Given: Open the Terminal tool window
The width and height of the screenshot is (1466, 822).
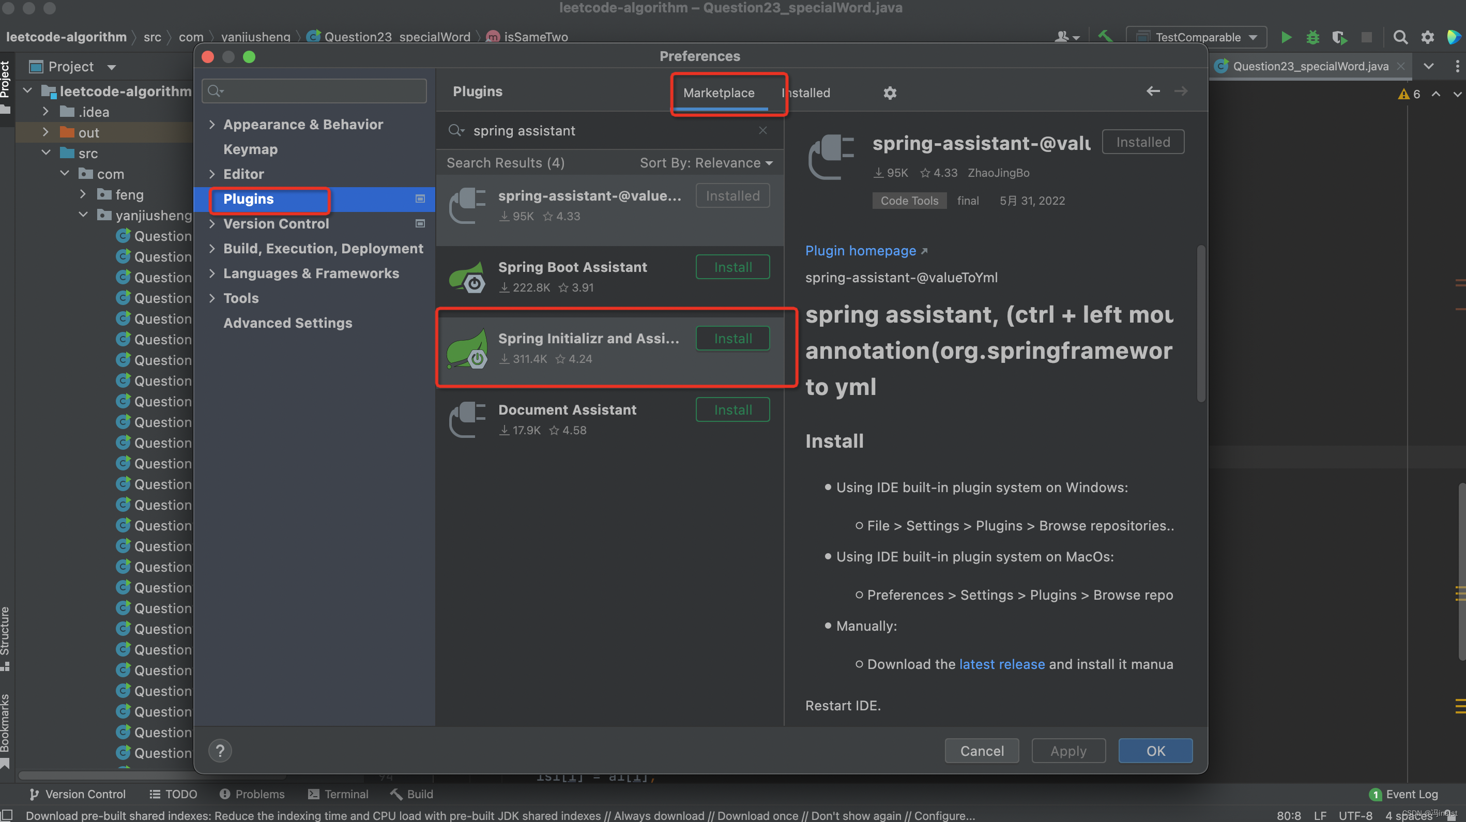Looking at the screenshot, I should pyautogui.click(x=338, y=794).
